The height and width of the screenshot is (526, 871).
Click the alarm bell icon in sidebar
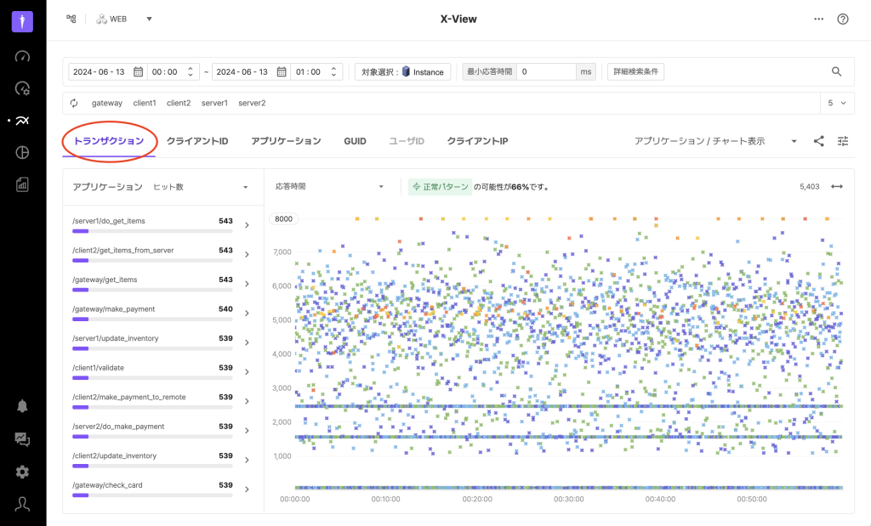(x=23, y=405)
